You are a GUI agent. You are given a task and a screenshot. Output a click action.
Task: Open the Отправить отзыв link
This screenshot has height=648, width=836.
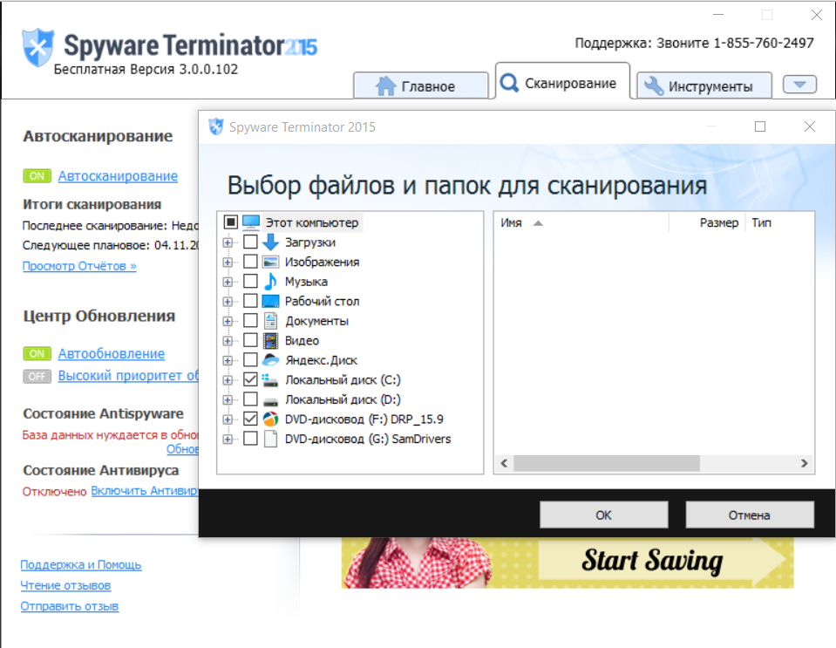point(70,606)
